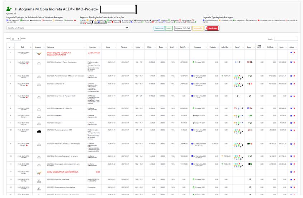Click the hammock image icon in row 1
The image size is (303, 198).
point(38,53)
